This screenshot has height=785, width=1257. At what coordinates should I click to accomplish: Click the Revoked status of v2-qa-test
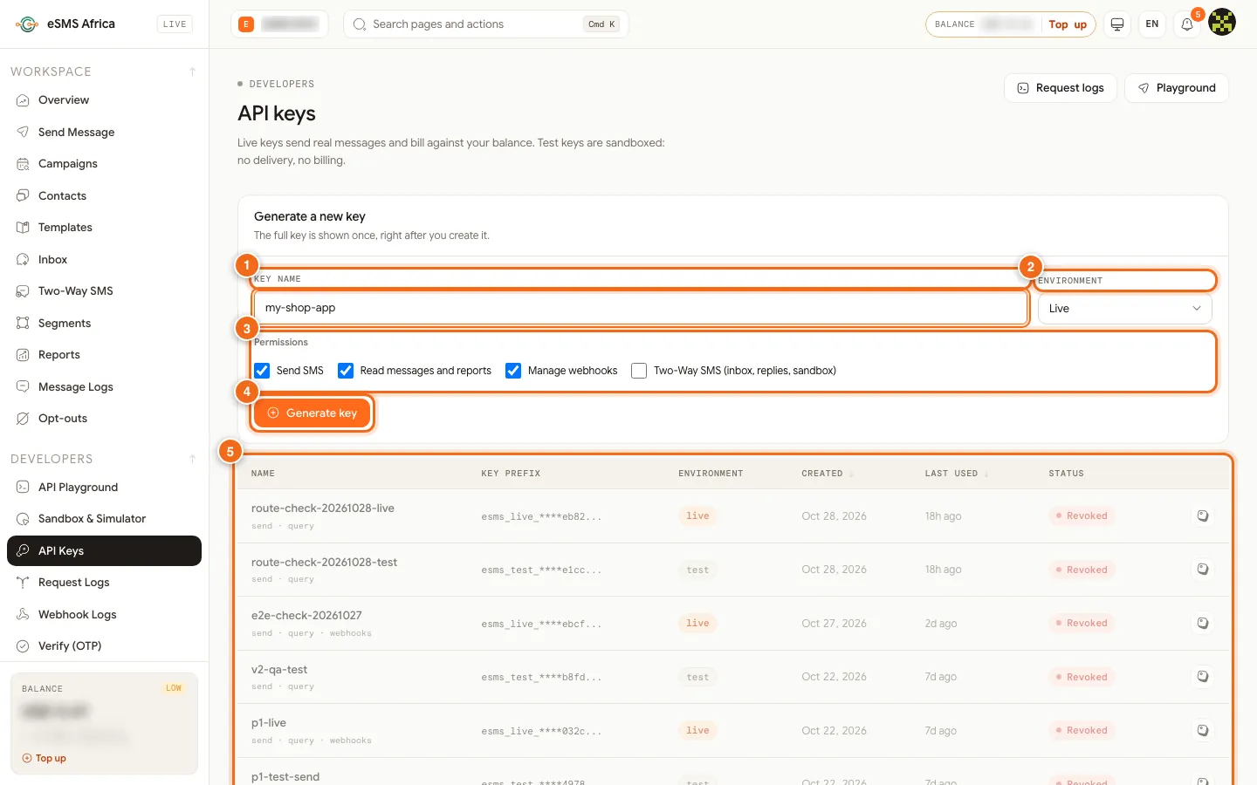pyautogui.click(x=1082, y=678)
